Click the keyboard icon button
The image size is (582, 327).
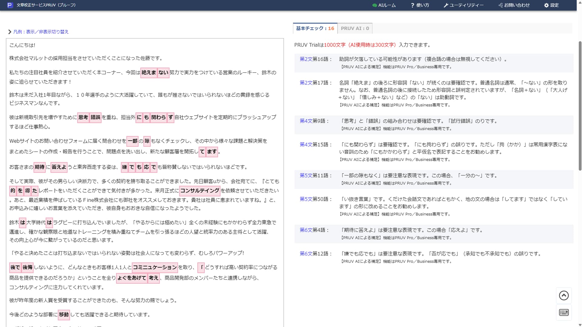coord(564,312)
